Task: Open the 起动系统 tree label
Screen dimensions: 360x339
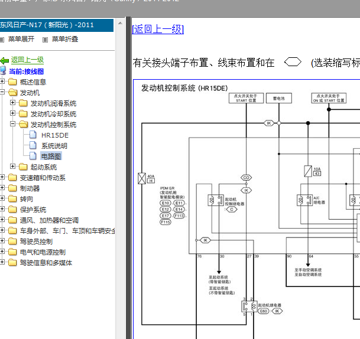Action: tap(44, 167)
